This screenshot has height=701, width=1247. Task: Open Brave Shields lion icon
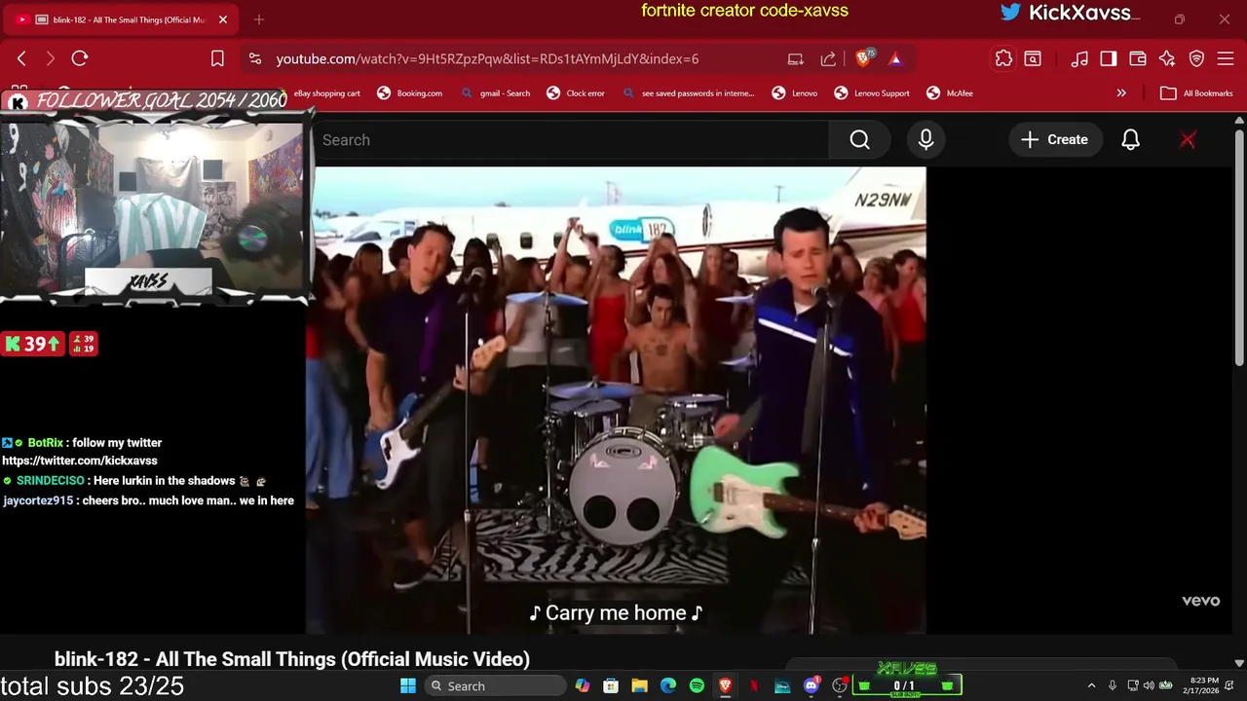click(x=863, y=58)
